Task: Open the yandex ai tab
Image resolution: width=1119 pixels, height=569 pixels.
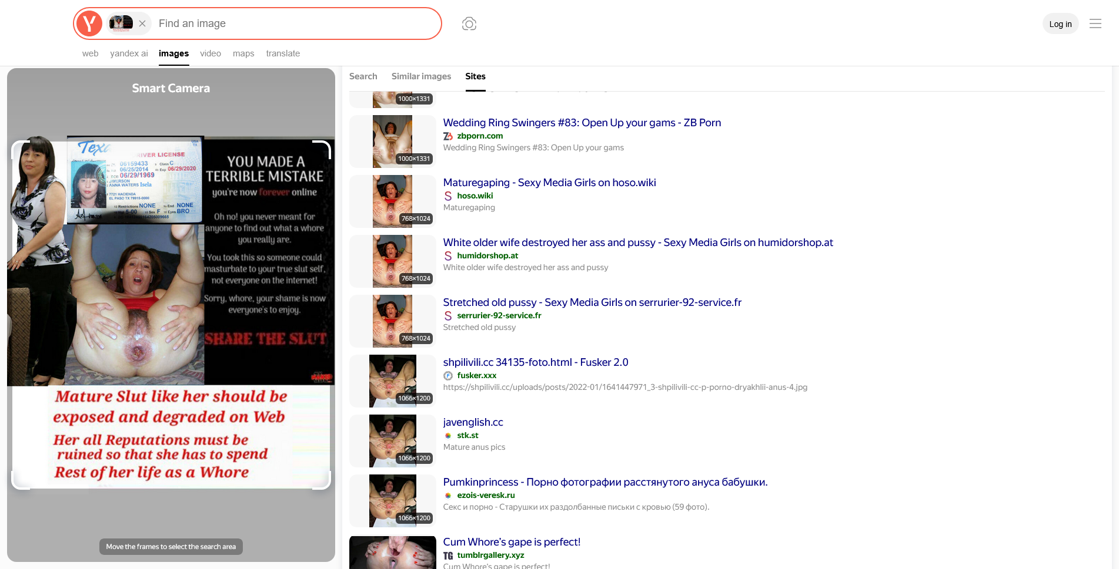Action: [129, 53]
